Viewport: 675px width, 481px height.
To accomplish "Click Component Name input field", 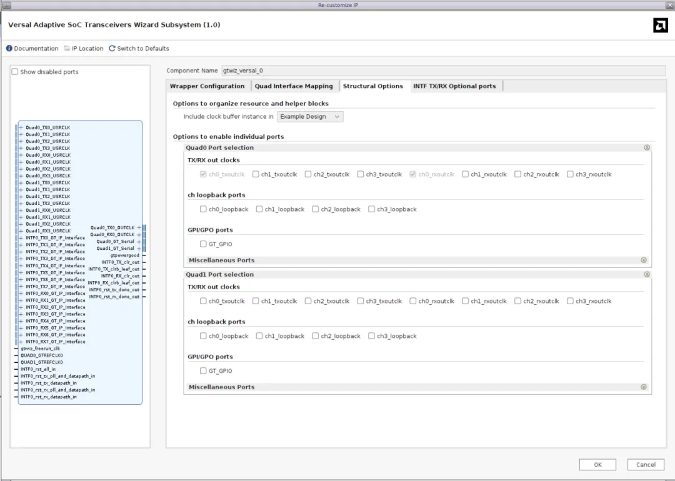I will click(x=443, y=71).
